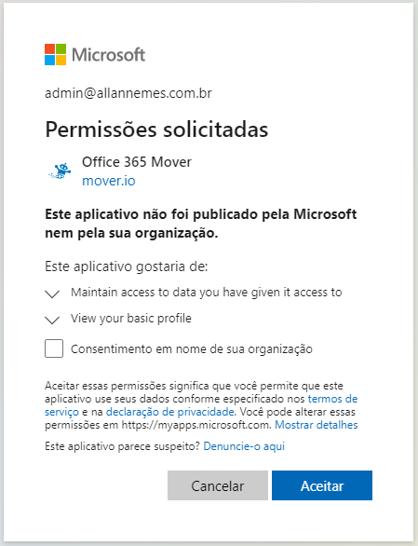Click the Mostrar detalhes link

316,425
